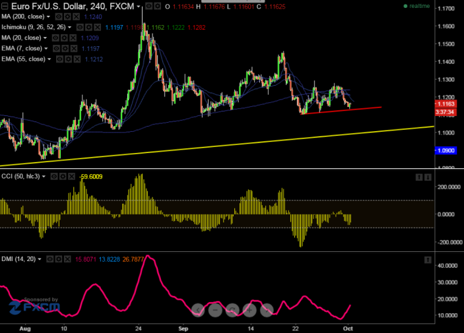Screen dimensions: 464x333
Task: Select the red short-term support trendline
Action: (341, 110)
